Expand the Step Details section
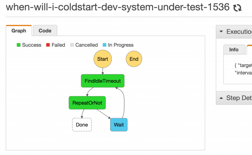252x155 pixels. tap(221, 98)
